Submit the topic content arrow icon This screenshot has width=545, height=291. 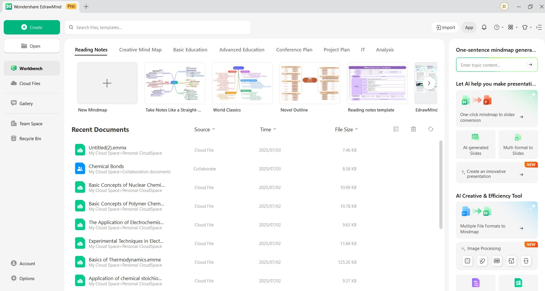pos(530,65)
